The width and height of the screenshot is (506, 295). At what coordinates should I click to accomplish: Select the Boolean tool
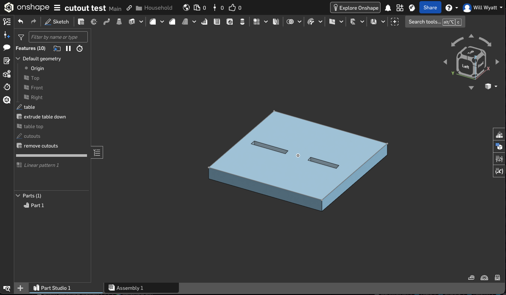[290, 22]
